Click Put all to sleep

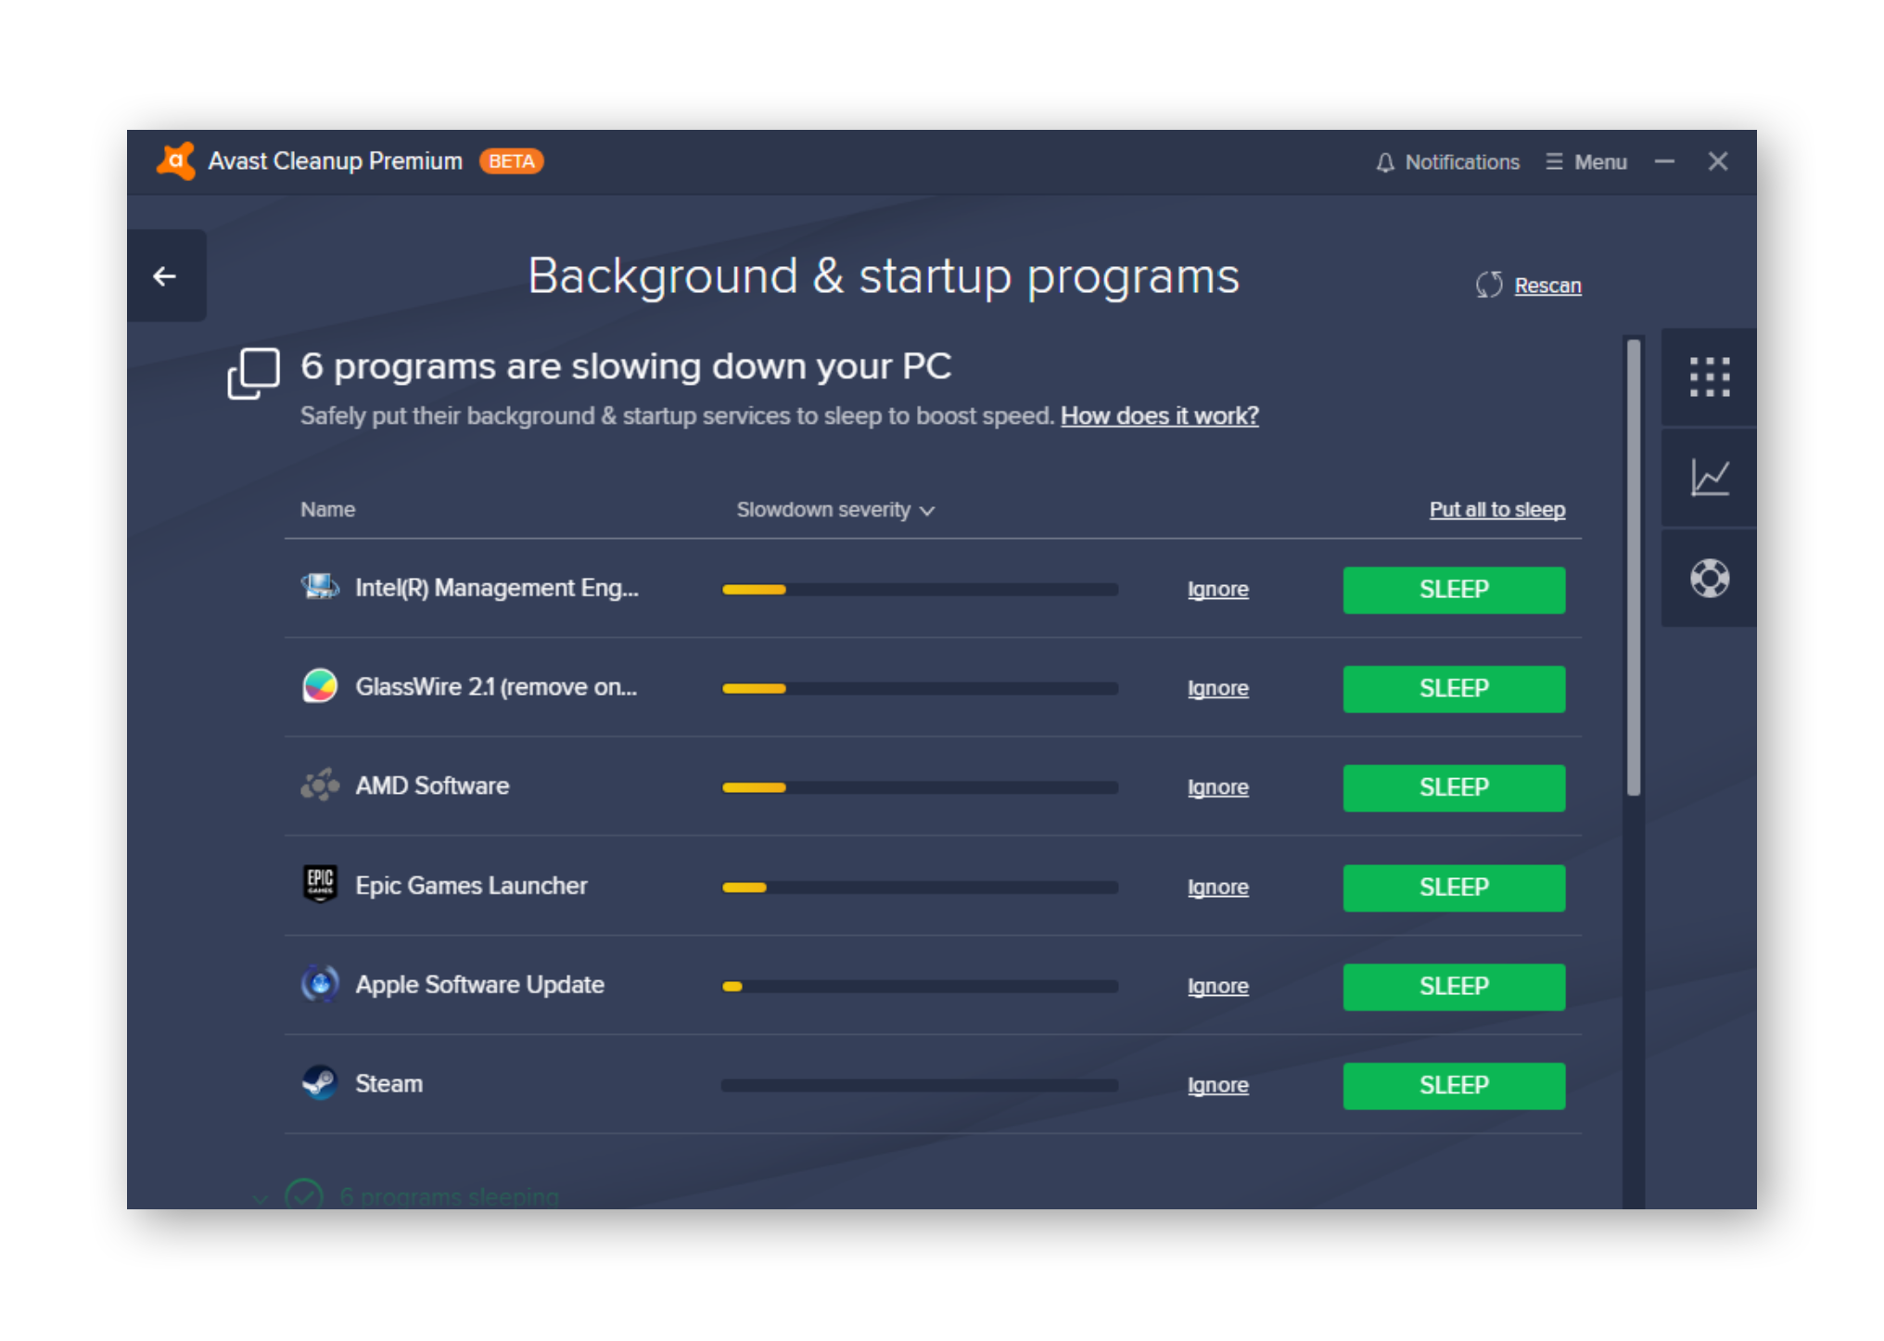click(x=1496, y=509)
